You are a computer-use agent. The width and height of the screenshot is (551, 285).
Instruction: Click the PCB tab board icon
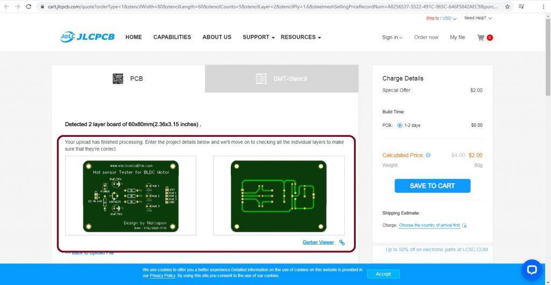coord(118,79)
